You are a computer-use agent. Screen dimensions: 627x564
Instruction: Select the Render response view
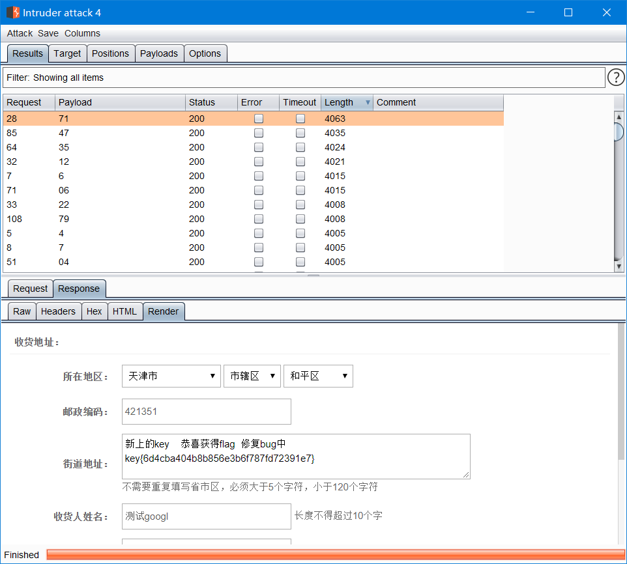tap(163, 311)
